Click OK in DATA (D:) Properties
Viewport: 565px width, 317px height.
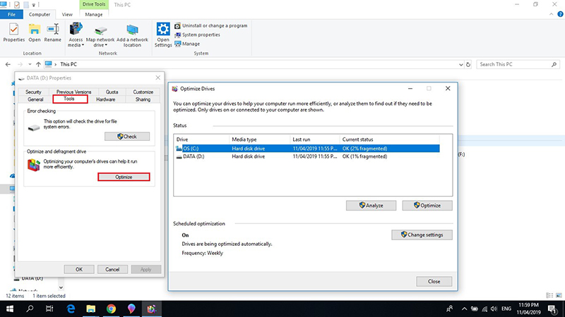79,269
